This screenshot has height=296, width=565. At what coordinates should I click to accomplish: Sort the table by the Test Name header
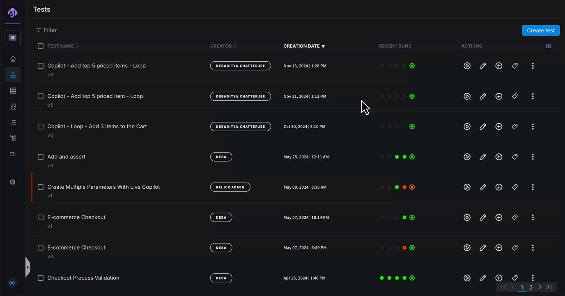(x=61, y=46)
